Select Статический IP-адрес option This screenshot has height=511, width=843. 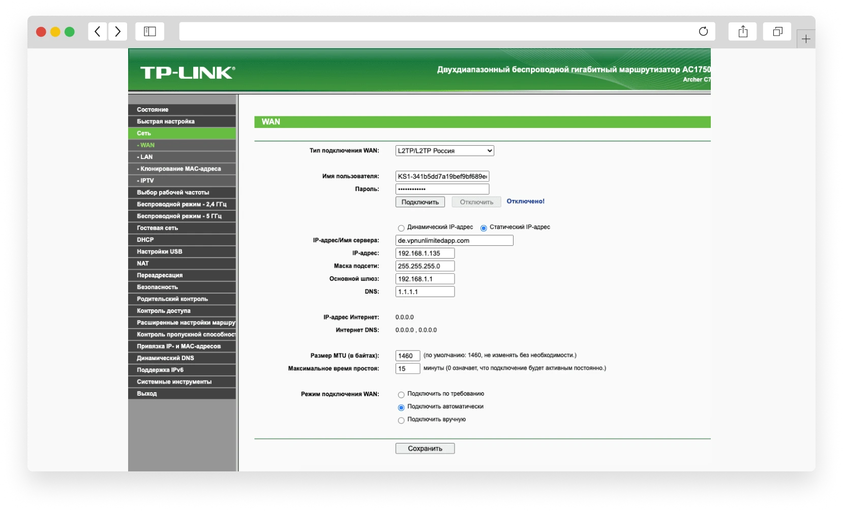point(483,228)
